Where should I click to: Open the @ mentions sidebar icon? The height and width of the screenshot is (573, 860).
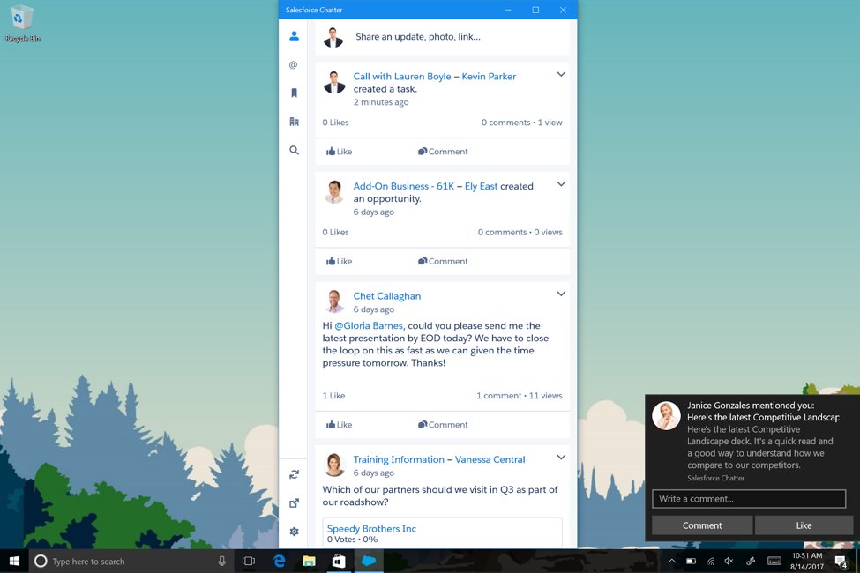tap(294, 64)
